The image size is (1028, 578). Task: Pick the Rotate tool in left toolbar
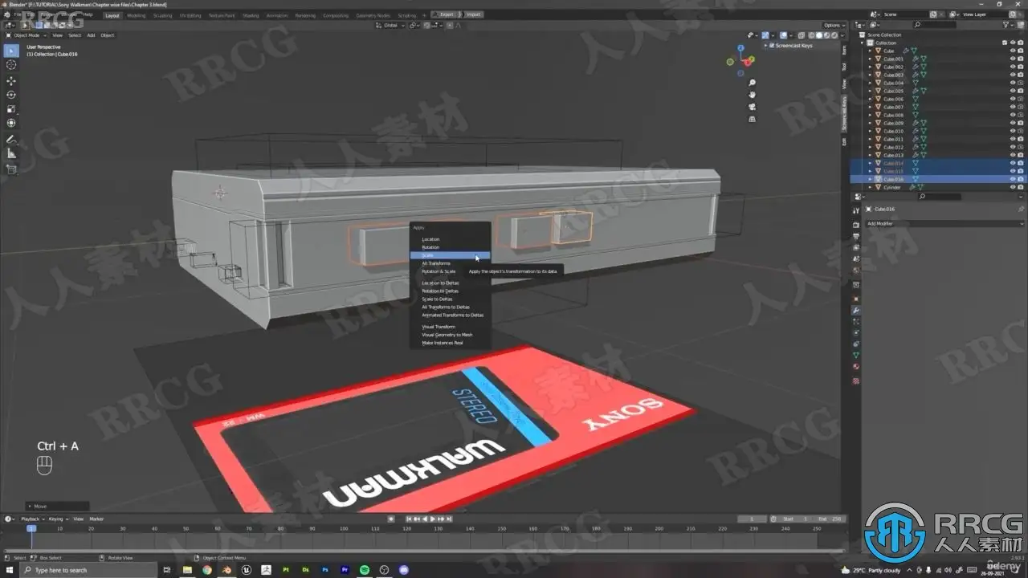11,95
